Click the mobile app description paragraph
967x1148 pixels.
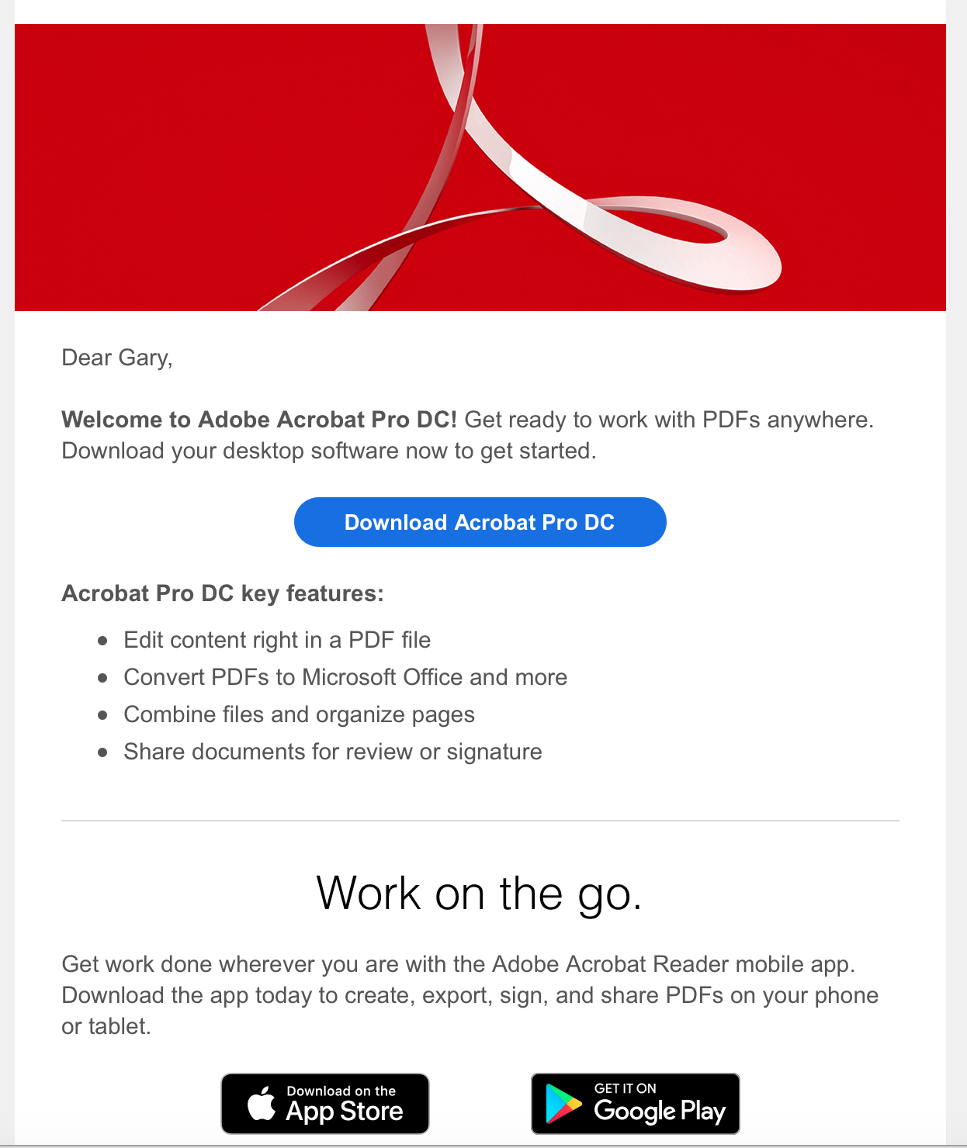[470, 994]
